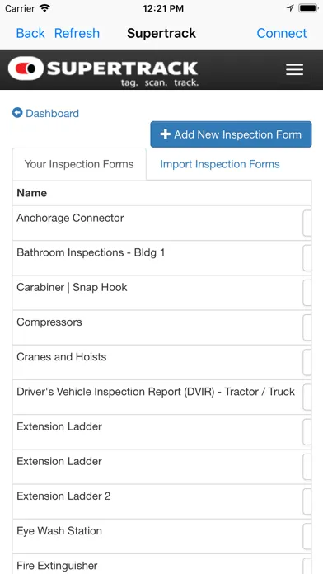Click the plus icon on Add New Inspection Form
The image size is (323, 574).
point(166,134)
